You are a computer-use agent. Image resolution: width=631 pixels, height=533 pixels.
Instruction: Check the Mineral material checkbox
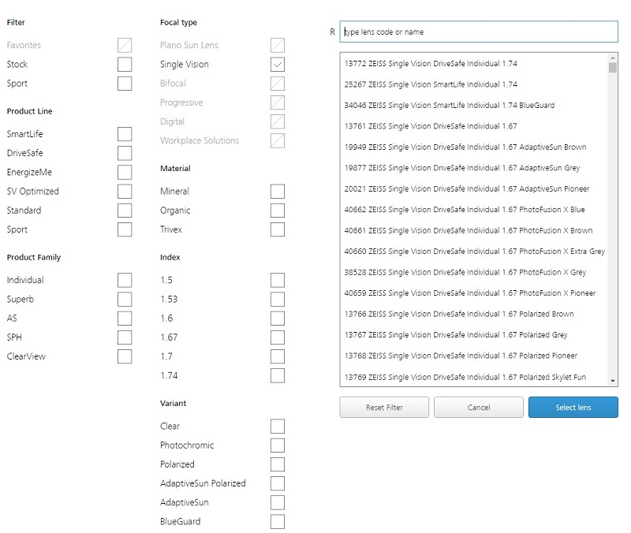click(x=277, y=192)
